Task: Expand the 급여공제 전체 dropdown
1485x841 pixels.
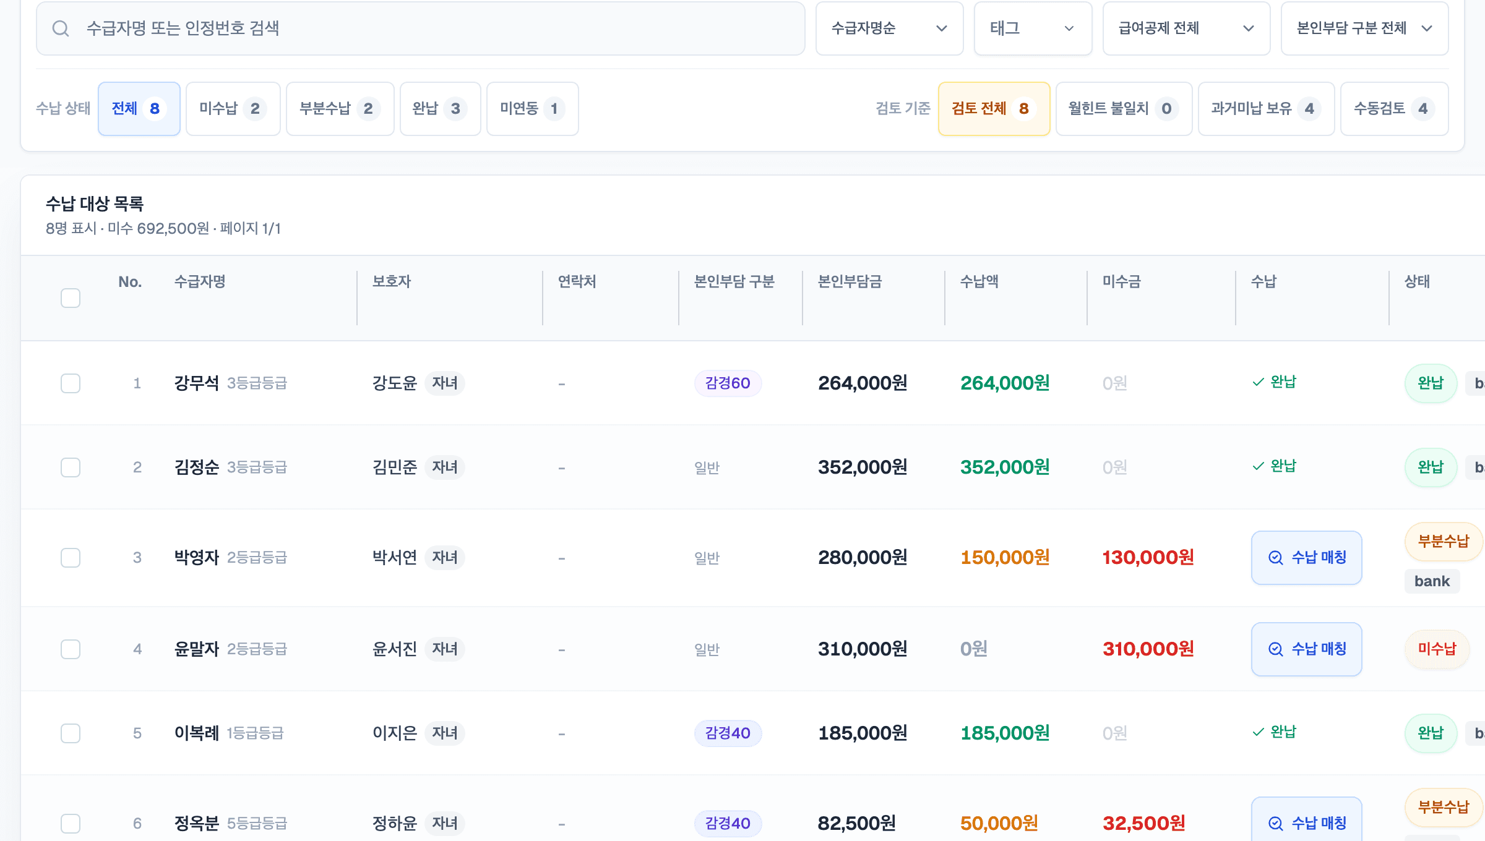Action: click(x=1186, y=28)
